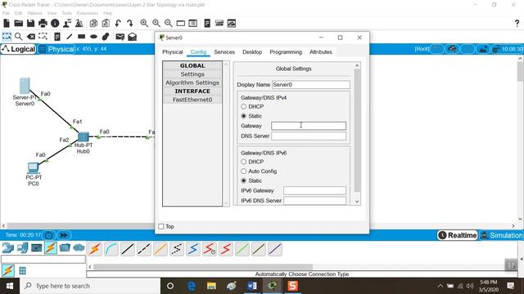Click the Hub0 device on the workspace
This screenshot has height=294, width=524.
pos(84,136)
